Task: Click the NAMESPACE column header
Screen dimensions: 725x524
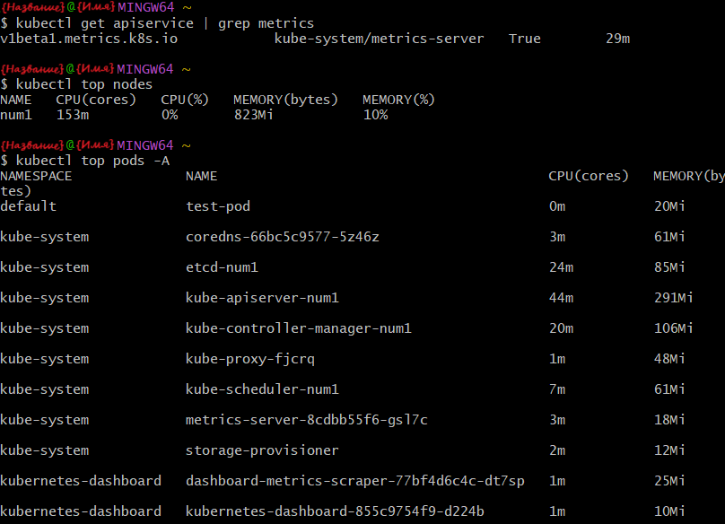Action: pos(36,176)
